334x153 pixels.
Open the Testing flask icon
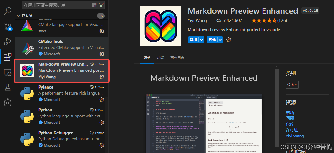click(8, 87)
